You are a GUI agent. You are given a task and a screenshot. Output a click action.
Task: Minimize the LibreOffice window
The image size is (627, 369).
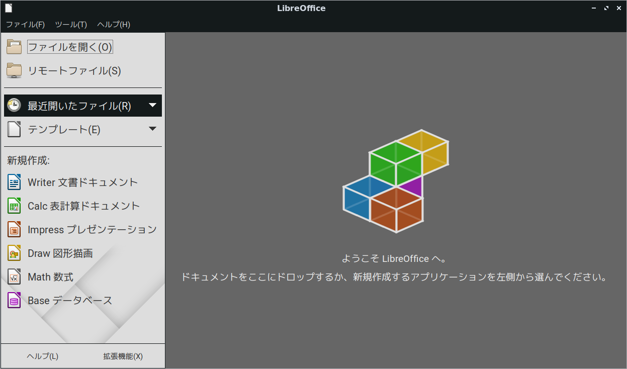(x=594, y=8)
